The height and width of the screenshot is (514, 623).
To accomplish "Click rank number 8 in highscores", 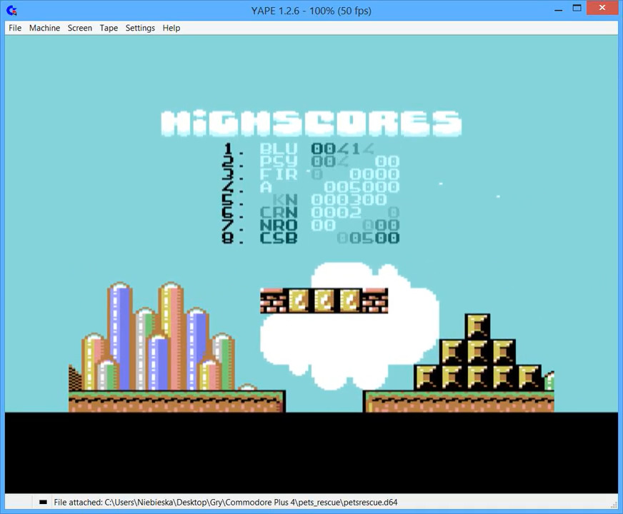I will pos(228,238).
